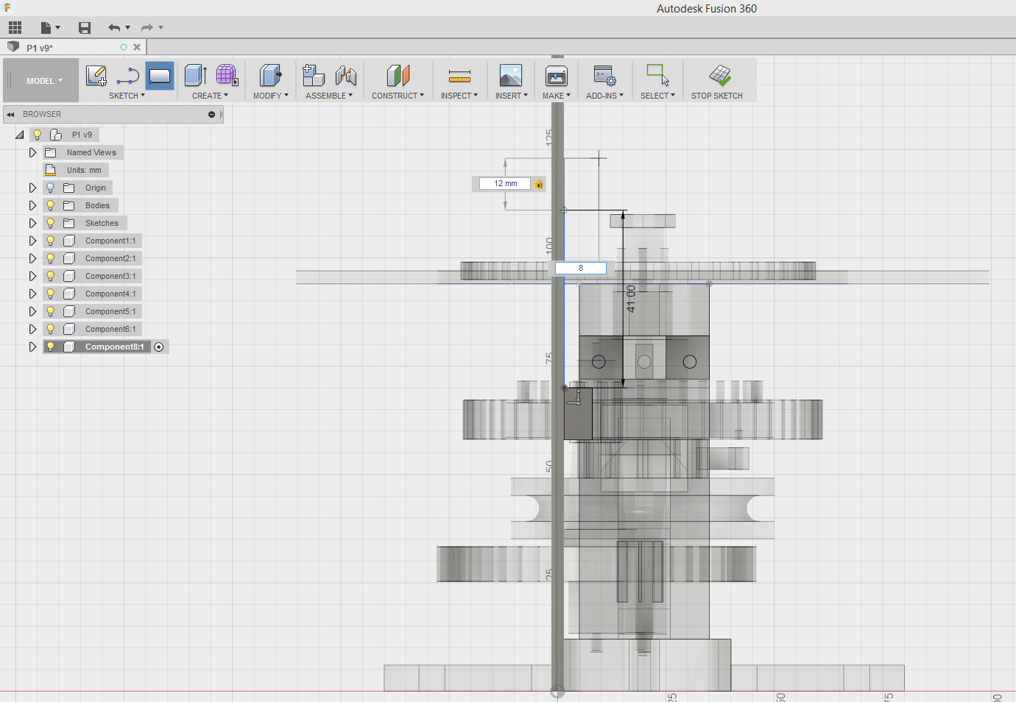Click the 12 mm dimension field
The image size is (1016, 702).
(505, 184)
